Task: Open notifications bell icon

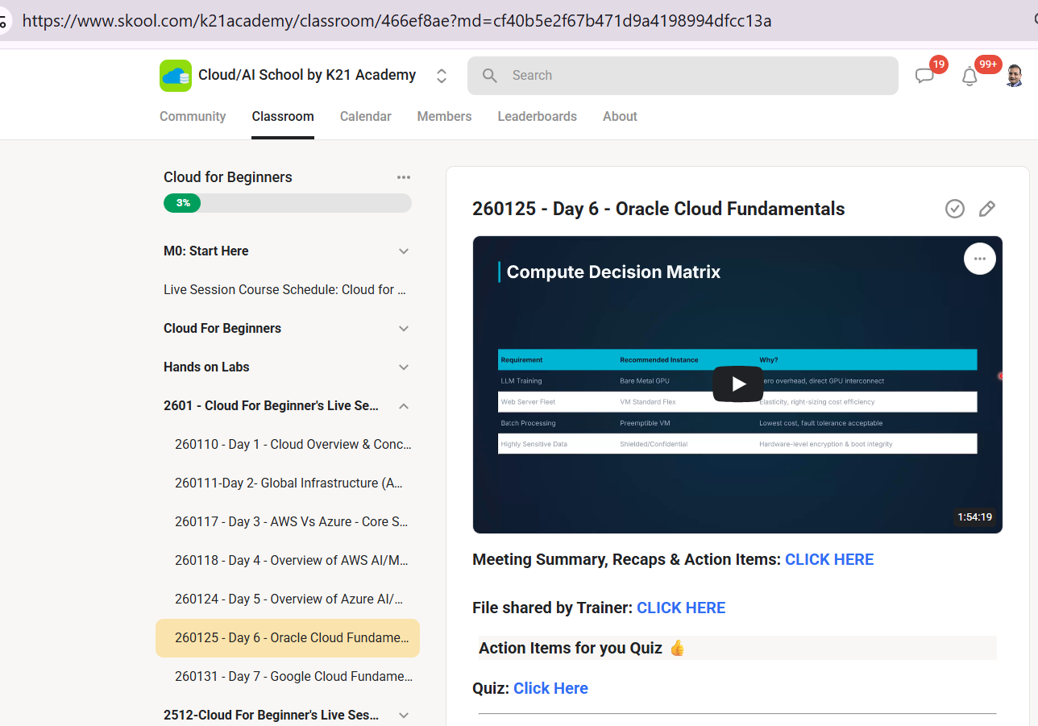Action: [x=969, y=77]
